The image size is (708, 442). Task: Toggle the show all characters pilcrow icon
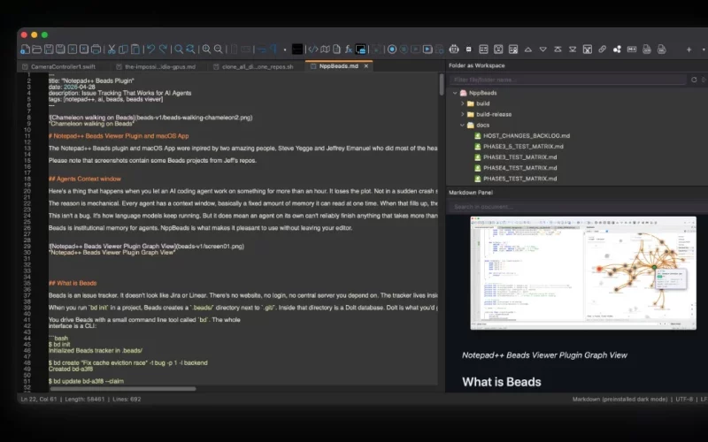coord(273,50)
